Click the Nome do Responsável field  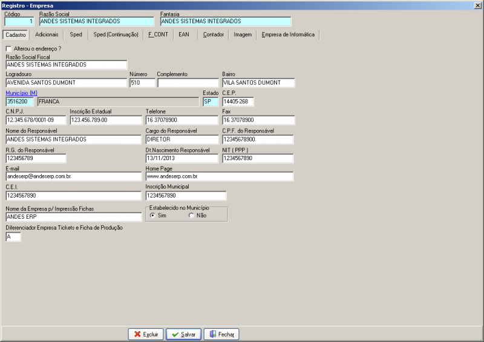(73, 140)
